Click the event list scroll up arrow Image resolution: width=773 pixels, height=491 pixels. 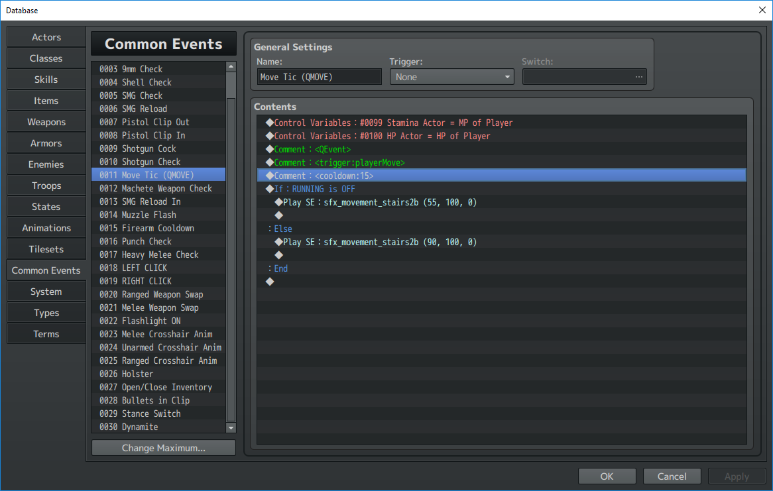(231, 66)
